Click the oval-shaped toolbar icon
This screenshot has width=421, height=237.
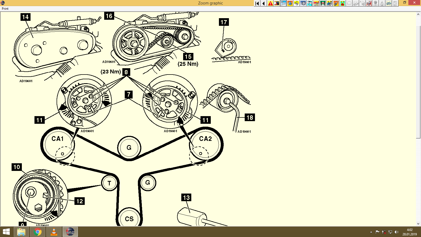click(x=375, y=3)
